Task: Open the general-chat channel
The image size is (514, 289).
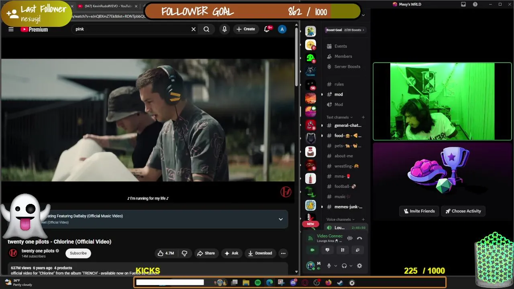Action: 348,126
